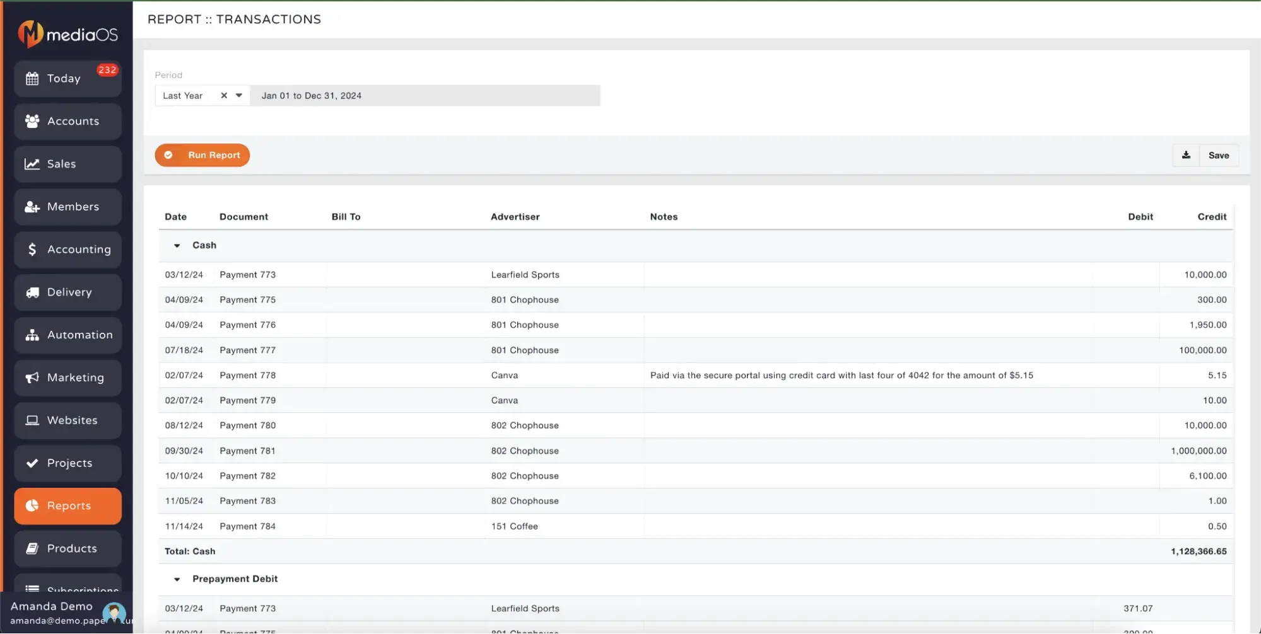Select the Sales chart icon

click(x=32, y=163)
